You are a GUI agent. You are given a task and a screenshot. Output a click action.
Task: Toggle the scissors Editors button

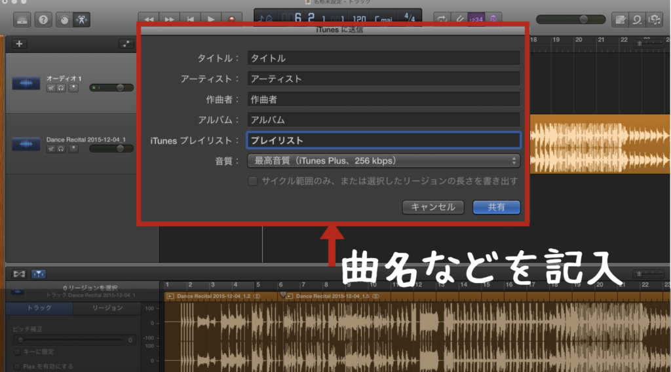83,20
